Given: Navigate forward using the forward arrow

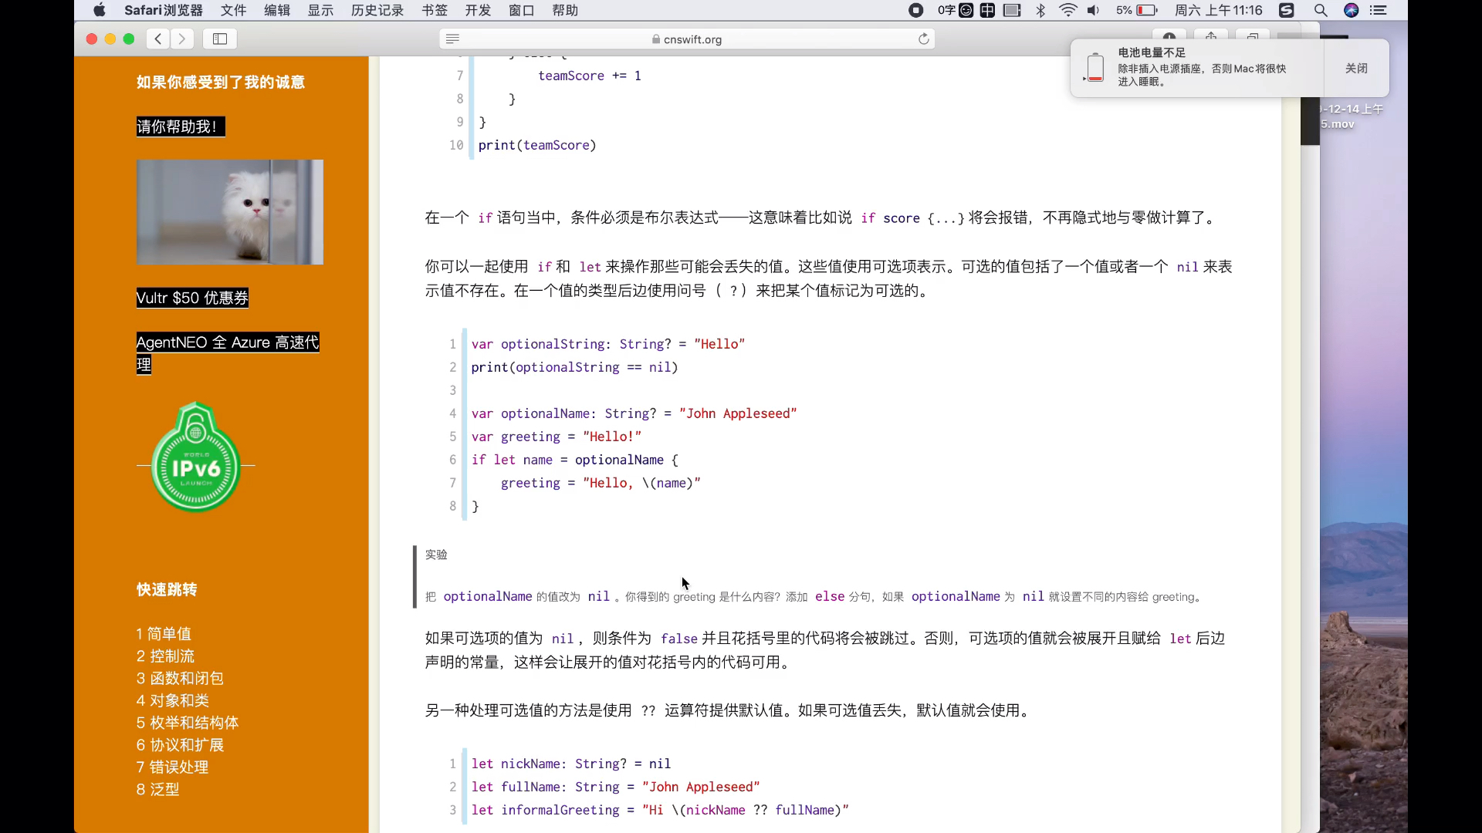Looking at the screenshot, I should [x=182, y=39].
